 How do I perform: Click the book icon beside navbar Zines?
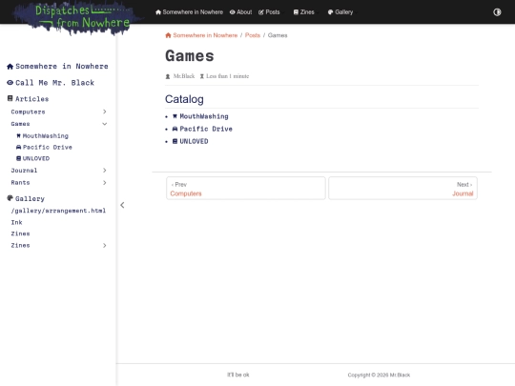(x=296, y=12)
